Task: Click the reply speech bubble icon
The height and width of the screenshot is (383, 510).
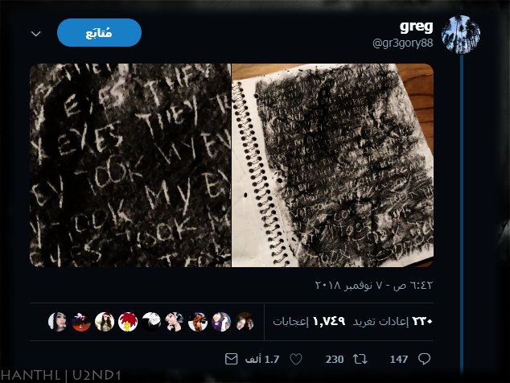Action: (x=424, y=359)
